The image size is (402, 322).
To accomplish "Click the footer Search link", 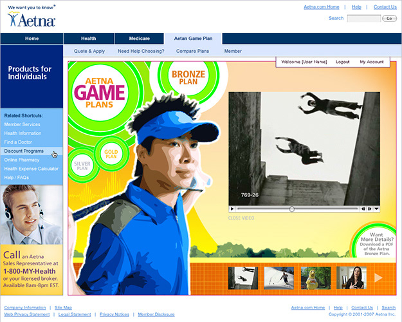I will click(x=388, y=308).
